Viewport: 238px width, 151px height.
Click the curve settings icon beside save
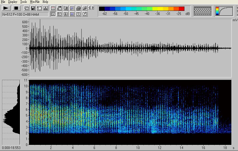[x=39, y=8]
